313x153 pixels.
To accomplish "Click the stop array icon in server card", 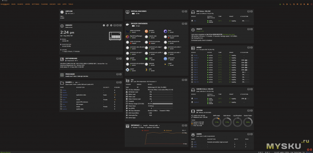I will pos(104,25).
